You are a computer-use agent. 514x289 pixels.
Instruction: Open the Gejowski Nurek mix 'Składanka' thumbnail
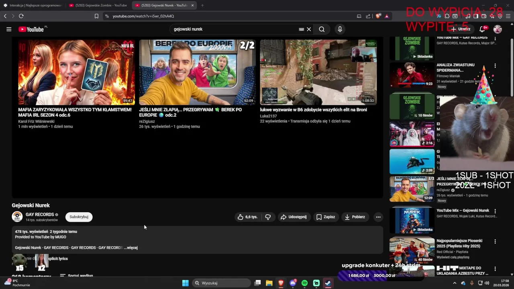(412, 220)
